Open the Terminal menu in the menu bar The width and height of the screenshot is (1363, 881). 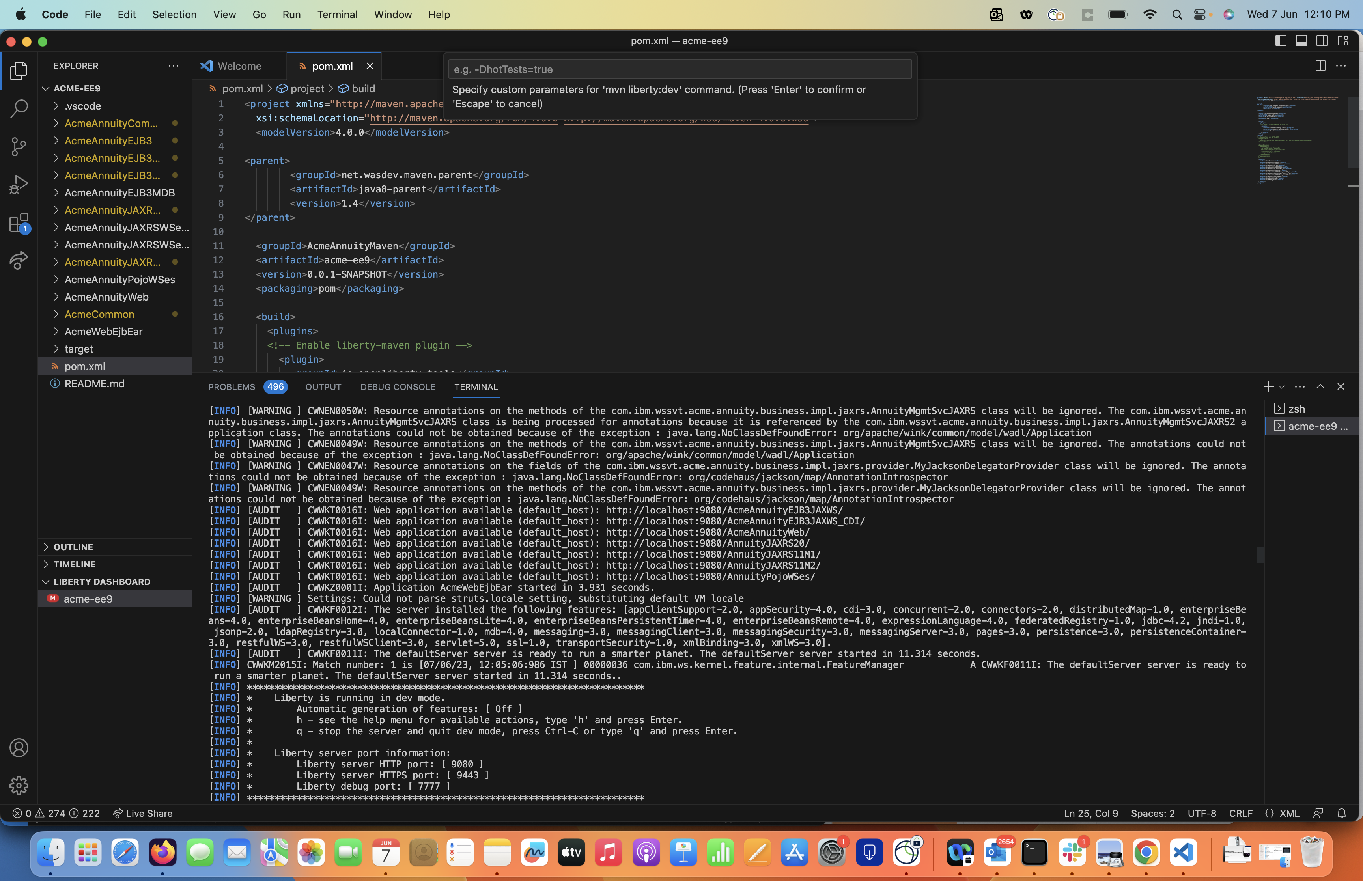[338, 14]
